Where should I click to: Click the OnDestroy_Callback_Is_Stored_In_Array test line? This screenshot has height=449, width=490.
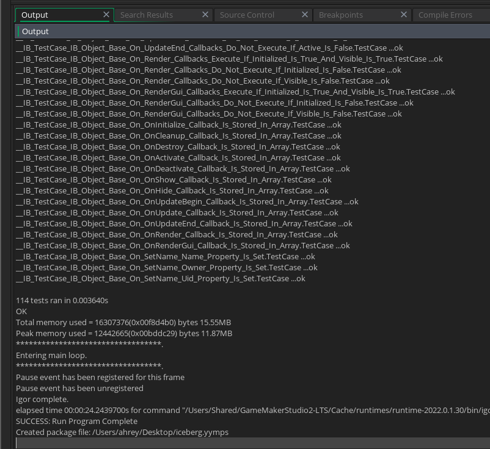[178, 146]
